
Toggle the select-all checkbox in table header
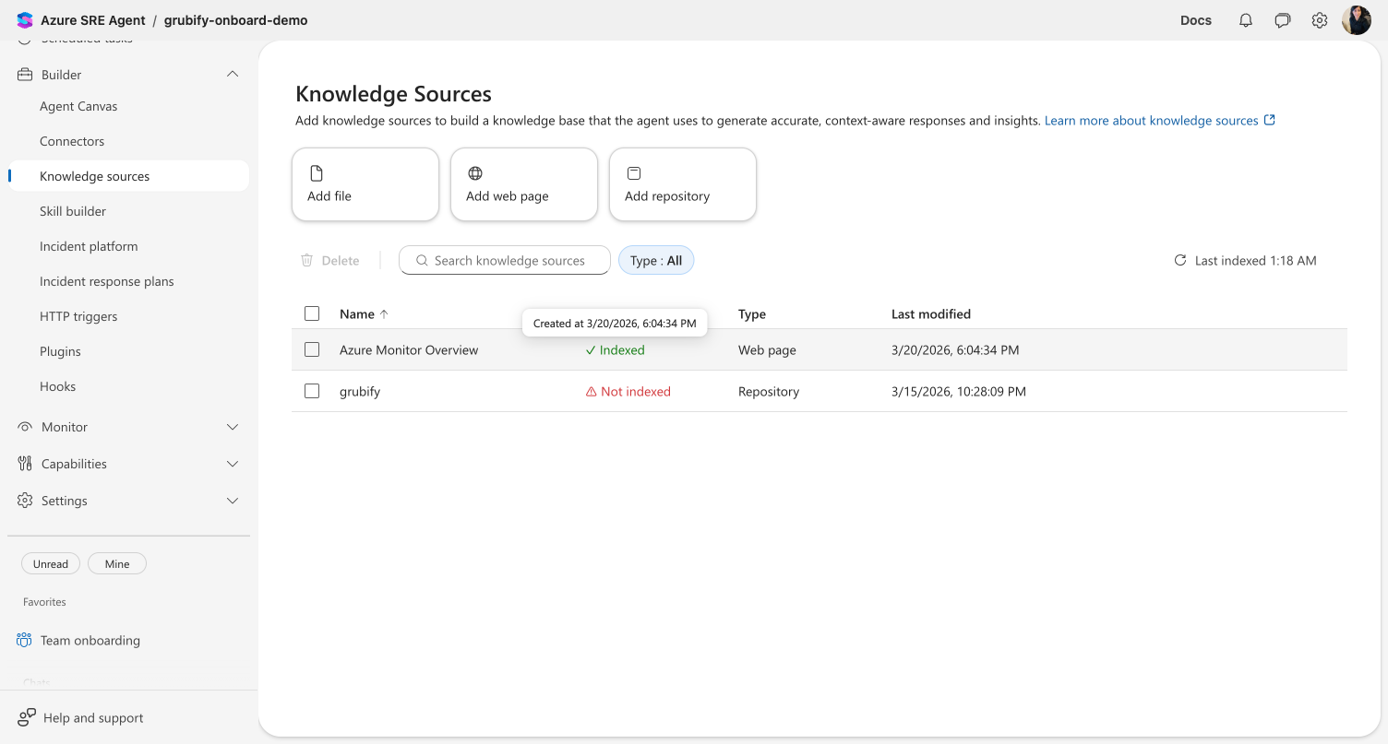(x=312, y=313)
